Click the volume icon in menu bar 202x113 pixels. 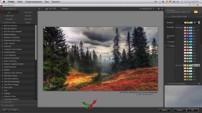tap(163, 2)
